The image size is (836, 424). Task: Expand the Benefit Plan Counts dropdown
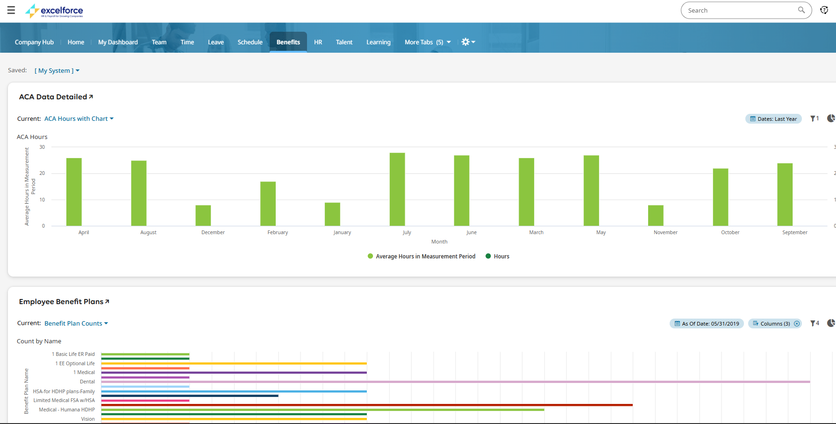(x=76, y=323)
